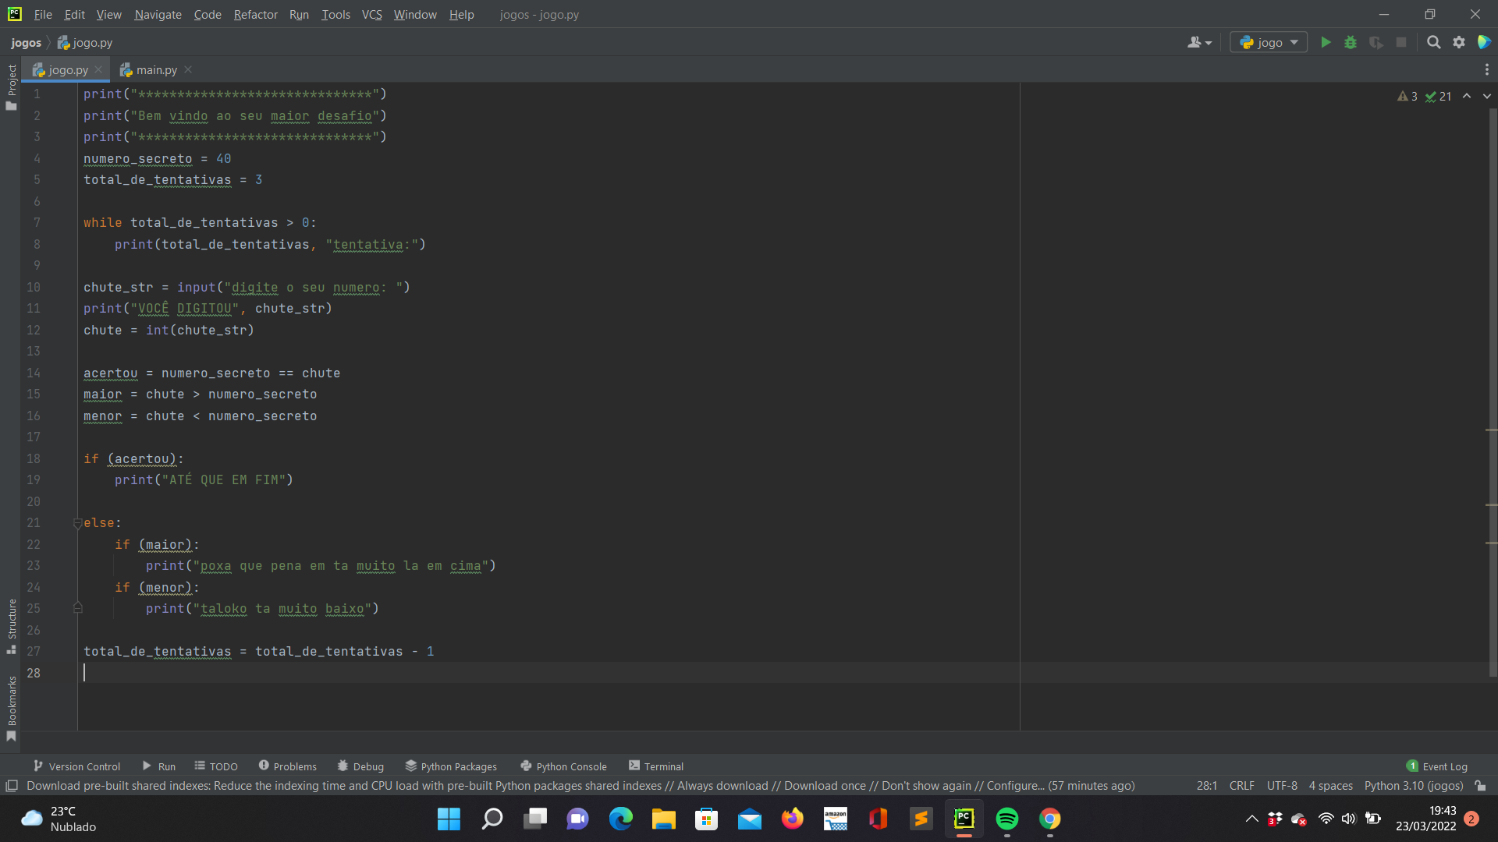Jump to previous highlighted error arrow
Viewport: 1498px width, 842px height.
pos(1467,96)
